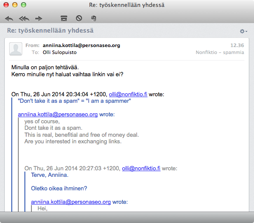
Task: Click the 12.36 timestamp
Action: pos(237,45)
